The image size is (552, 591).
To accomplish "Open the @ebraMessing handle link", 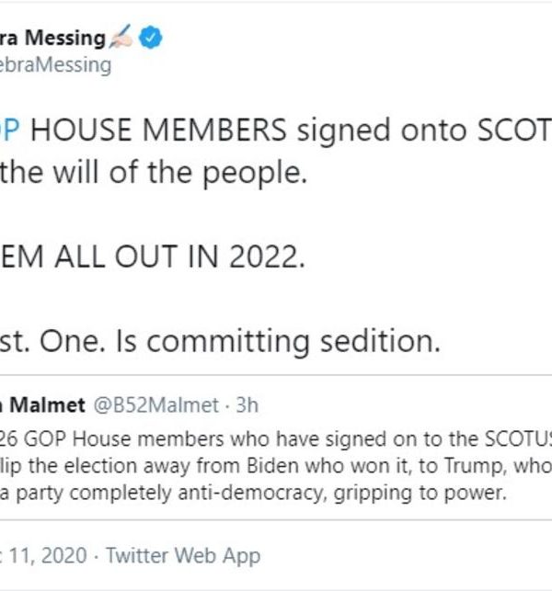I will (x=55, y=65).
